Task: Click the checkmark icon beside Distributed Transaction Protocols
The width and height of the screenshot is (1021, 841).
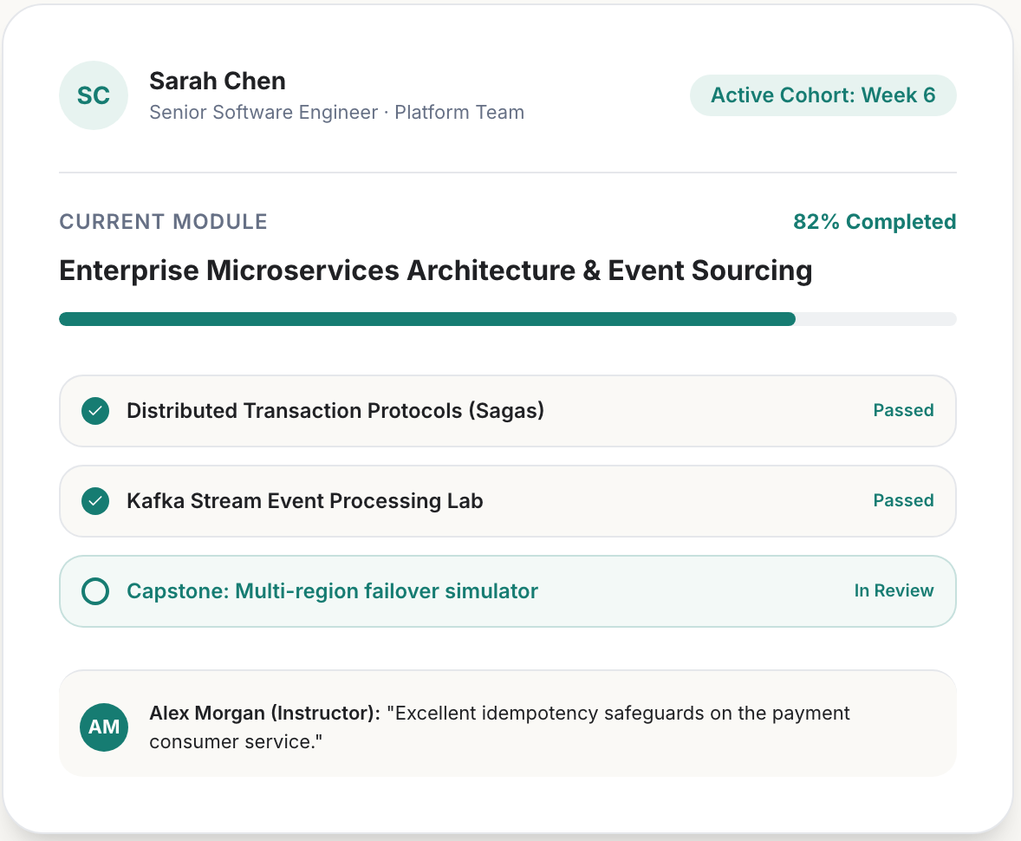Action: pos(95,411)
